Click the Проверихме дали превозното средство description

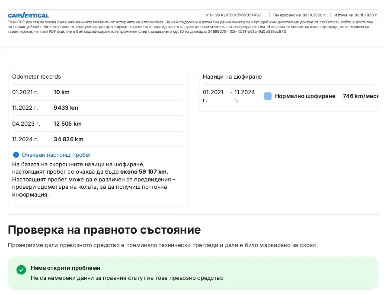[x=163, y=245]
